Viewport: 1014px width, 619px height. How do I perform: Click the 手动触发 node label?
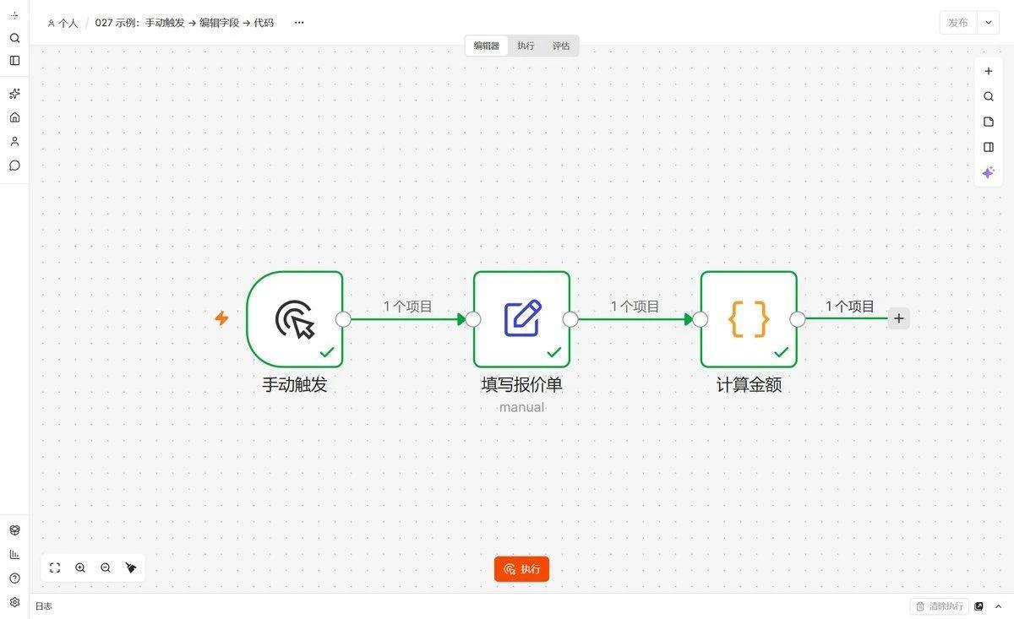[x=295, y=385]
